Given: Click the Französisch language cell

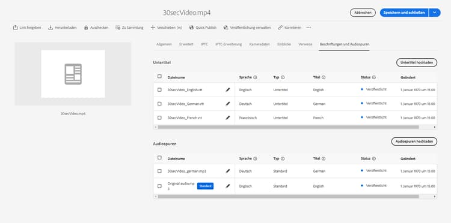Looking at the screenshot, I should coord(248,118).
